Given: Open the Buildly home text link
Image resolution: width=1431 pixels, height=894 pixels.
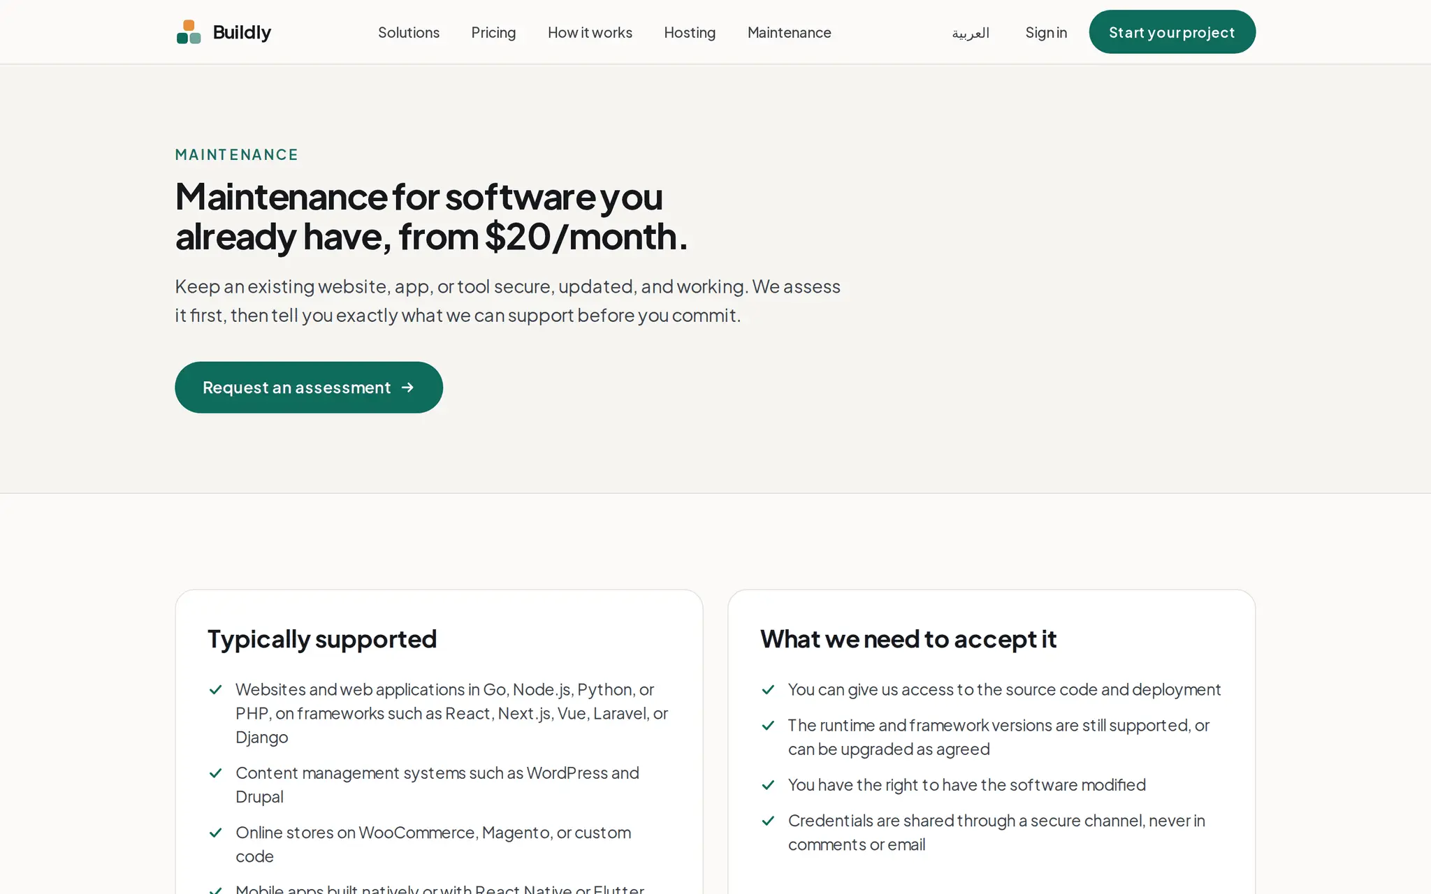Looking at the screenshot, I should pos(242,32).
